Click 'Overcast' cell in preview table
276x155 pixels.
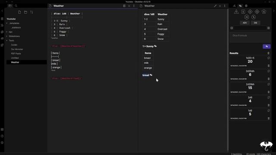click(162, 29)
